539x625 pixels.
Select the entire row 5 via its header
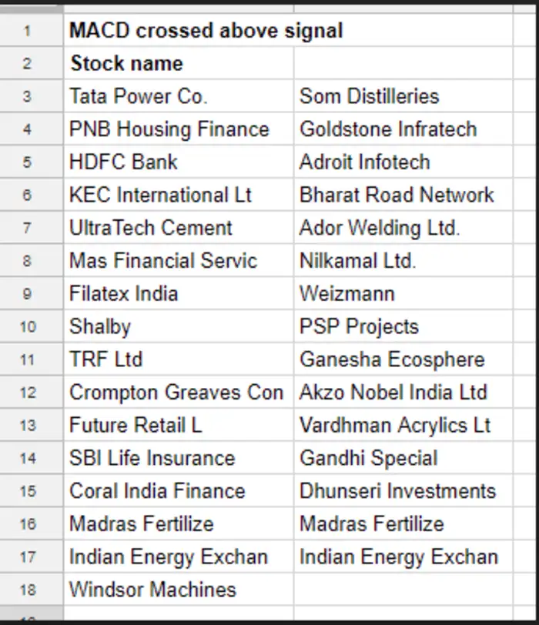coord(28,162)
